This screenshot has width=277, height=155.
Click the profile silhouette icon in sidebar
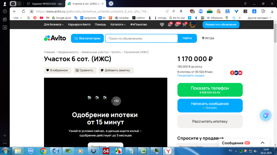tap(5, 4)
